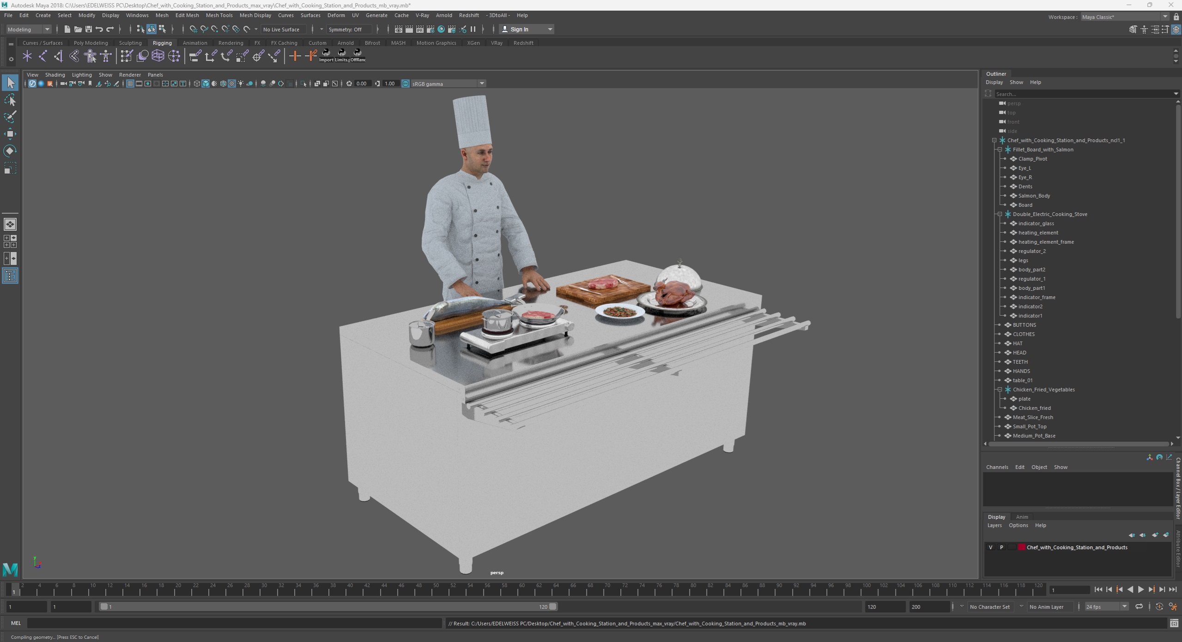Click the Channels tab in properties

pos(997,467)
